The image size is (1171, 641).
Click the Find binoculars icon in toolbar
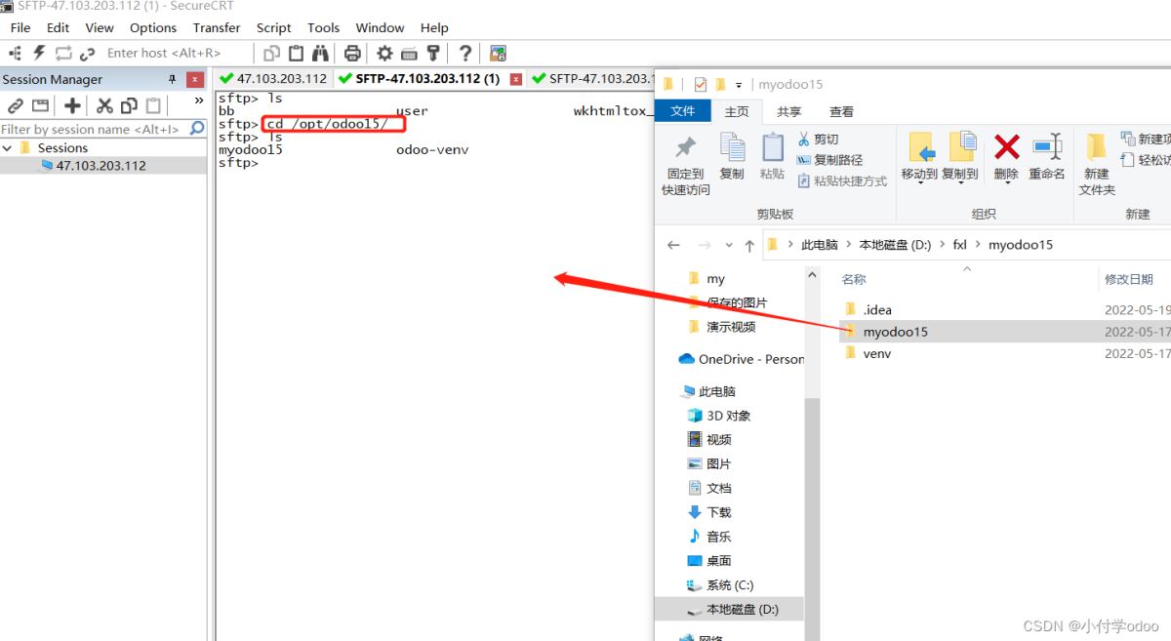coord(320,53)
